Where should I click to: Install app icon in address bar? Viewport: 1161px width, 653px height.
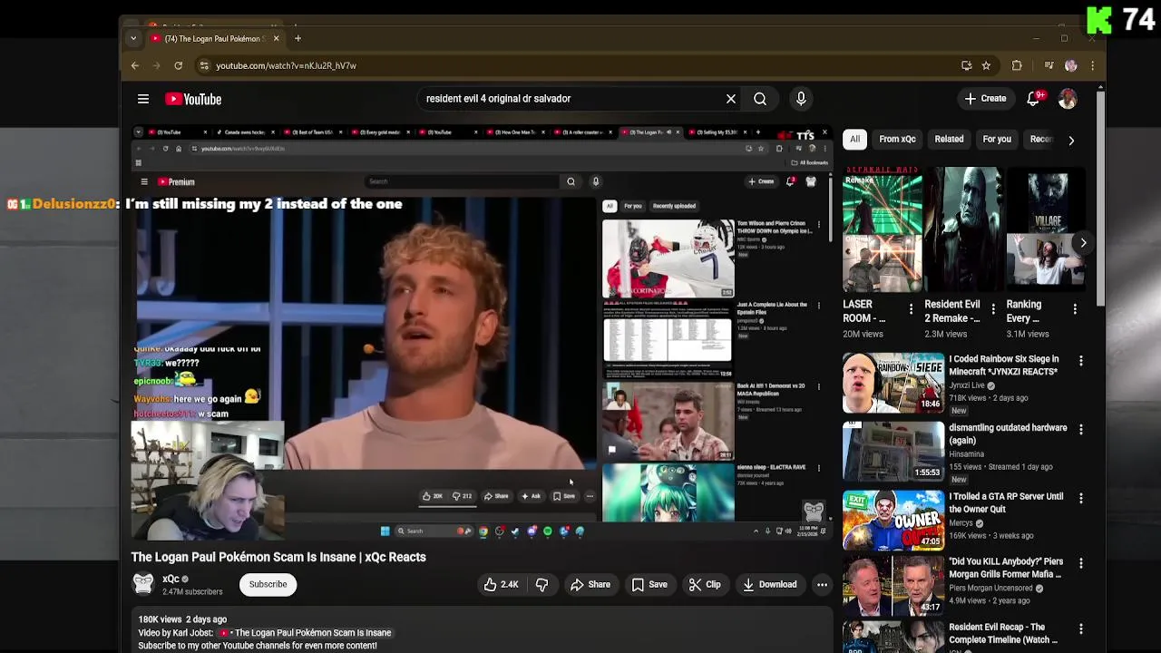(967, 65)
